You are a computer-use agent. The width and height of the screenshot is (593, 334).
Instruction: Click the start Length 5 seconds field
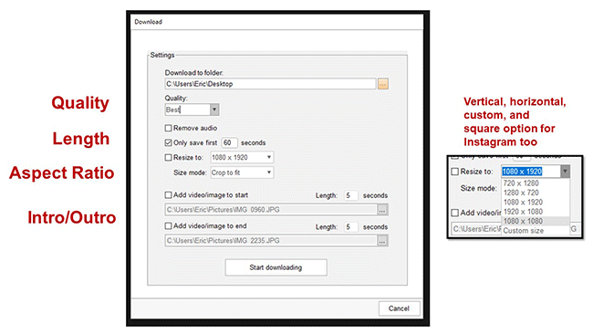[x=350, y=195]
